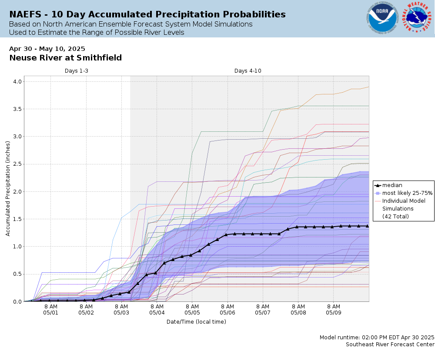This screenshot has width=435, height=348.
Task: Click the 4.0 value on the y-axis
Action: pos(18,82)
